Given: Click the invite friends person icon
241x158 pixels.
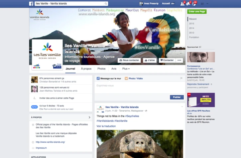Looking at the screenshot, I should click(x=35, y=98).
